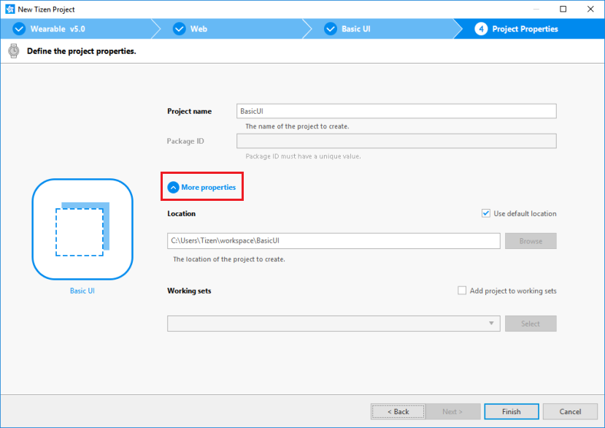Click the Tizen logo in title bar
Viewport: 605px width, 428px height.
(x=9, y=9)
